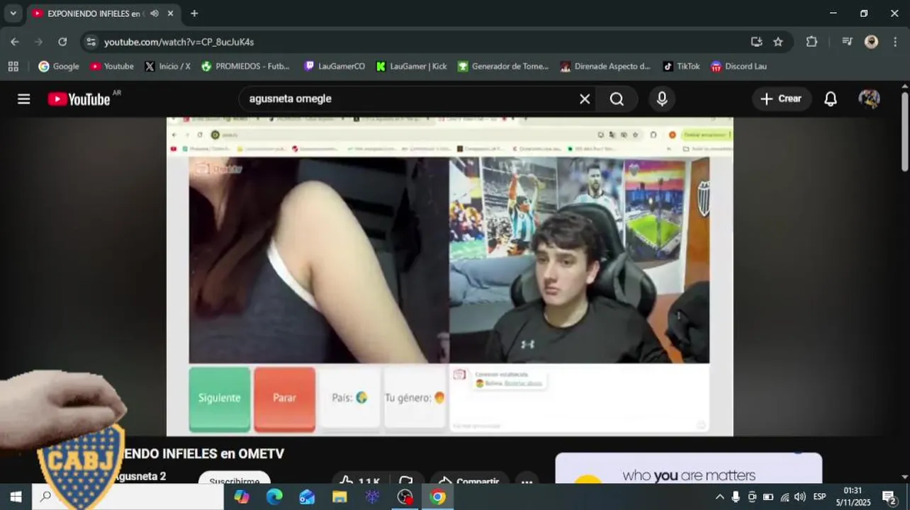The height and width of the screenshot is (510, 910).
Task: Open the Inicio / X bookmark
Action: click(x=167, y=66)
